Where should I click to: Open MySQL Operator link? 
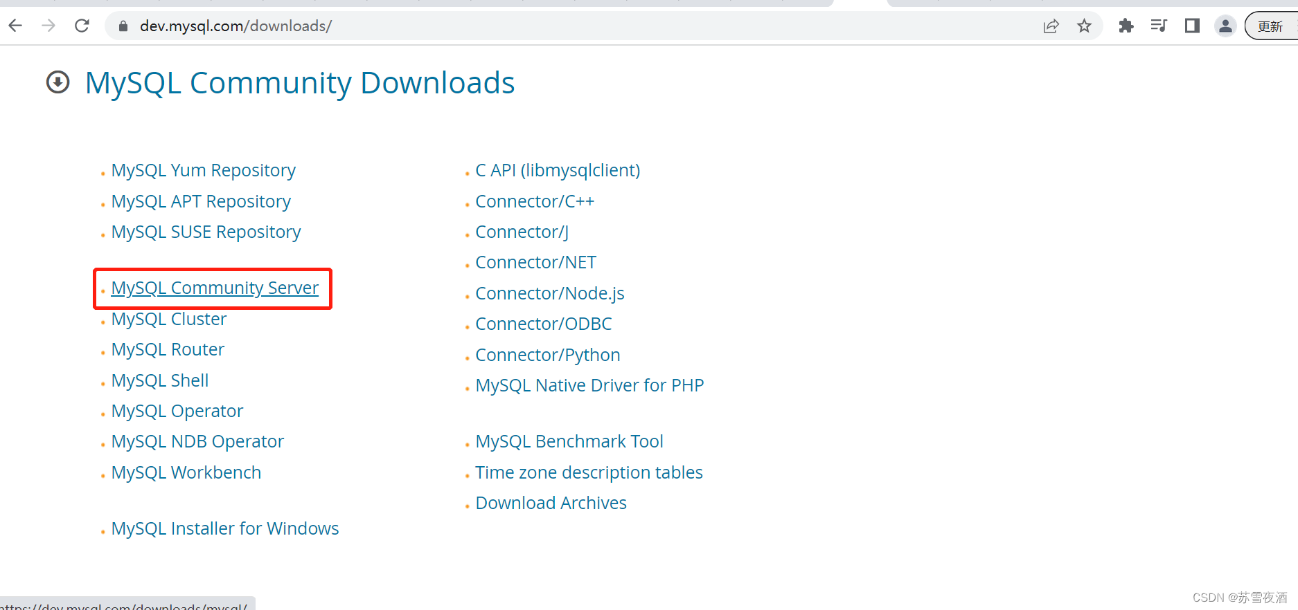(177, 411)
